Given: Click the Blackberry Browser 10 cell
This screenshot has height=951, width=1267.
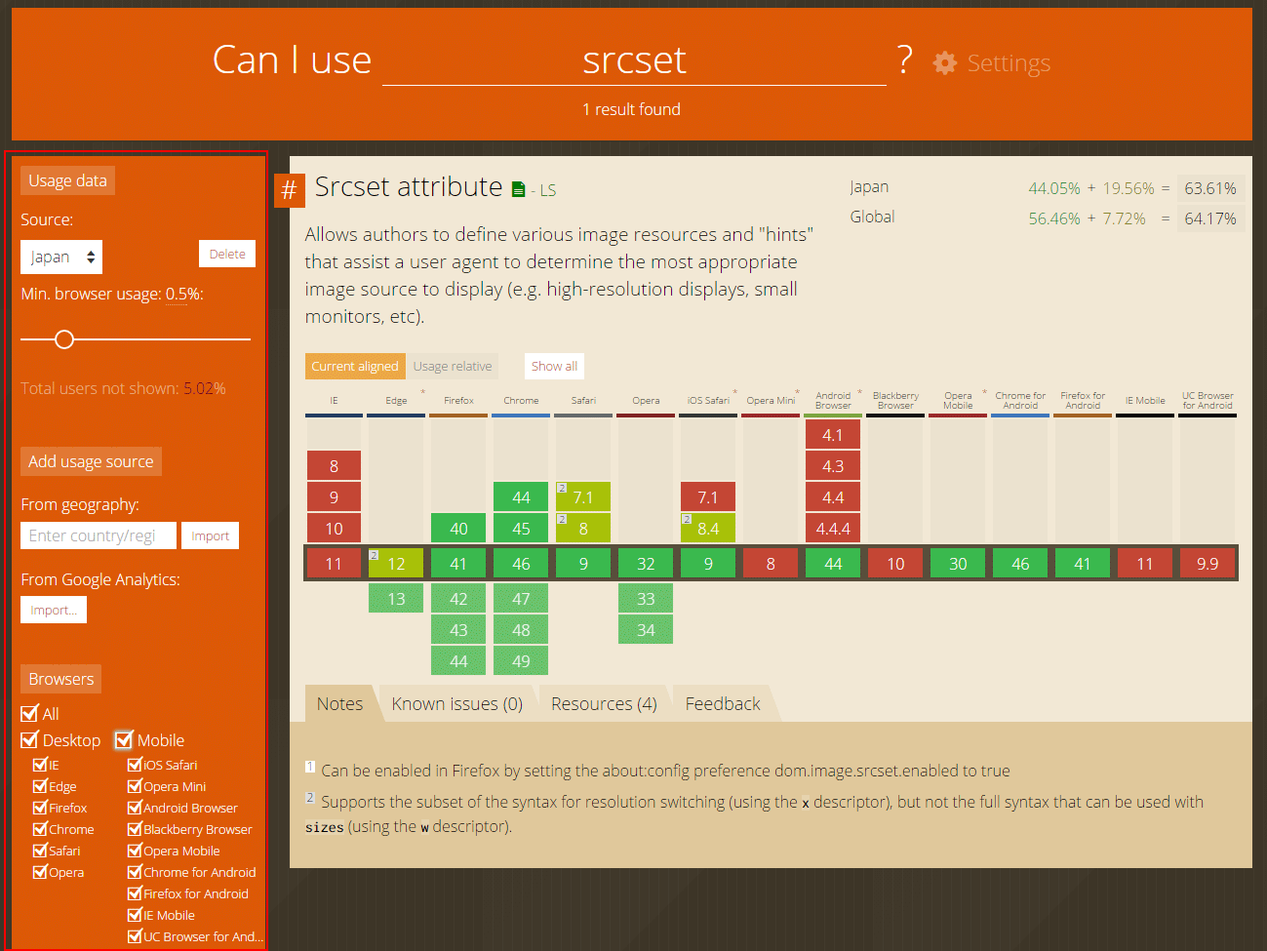Looking at the screenshot, I should [x=895, y=563].
